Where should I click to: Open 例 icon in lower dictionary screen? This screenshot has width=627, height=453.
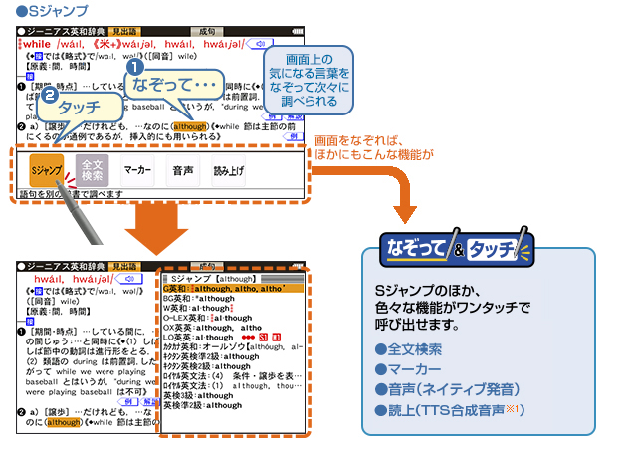click(x=127, y=401)
